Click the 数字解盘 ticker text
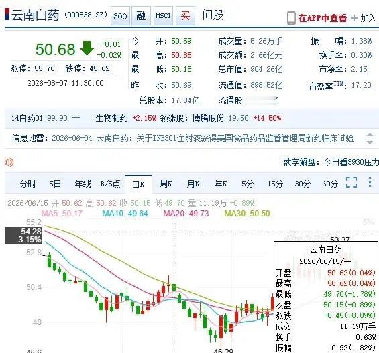379x353 pixels. coord(331,162)
